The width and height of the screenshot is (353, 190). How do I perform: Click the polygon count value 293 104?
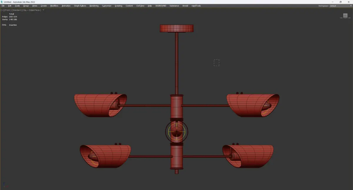tap(13, 16)
